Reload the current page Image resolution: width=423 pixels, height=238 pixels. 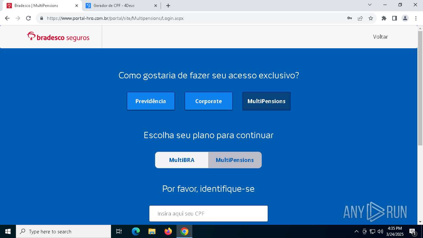tap(28, 18)
